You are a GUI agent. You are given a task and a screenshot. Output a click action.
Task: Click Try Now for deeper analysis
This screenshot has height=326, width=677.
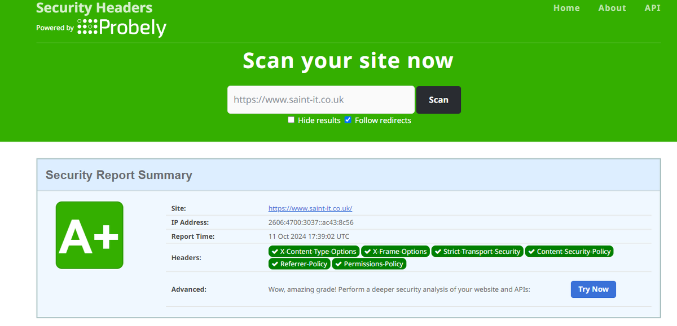[x=594, y=289]
